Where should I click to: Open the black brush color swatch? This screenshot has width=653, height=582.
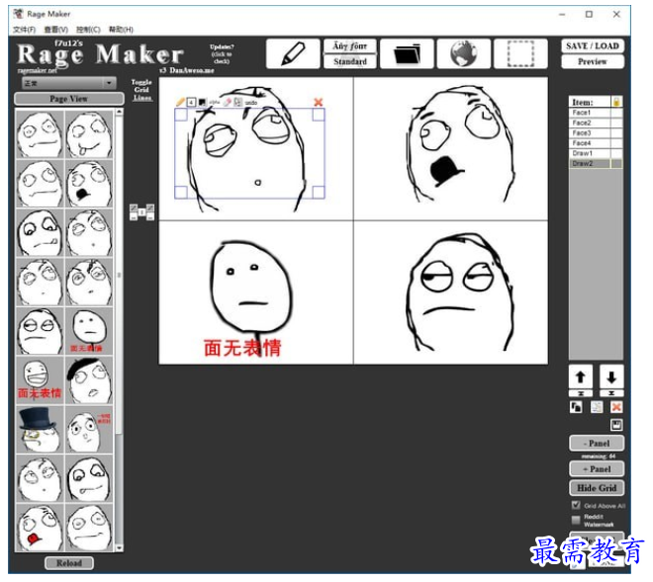click(x=202, y=102)
